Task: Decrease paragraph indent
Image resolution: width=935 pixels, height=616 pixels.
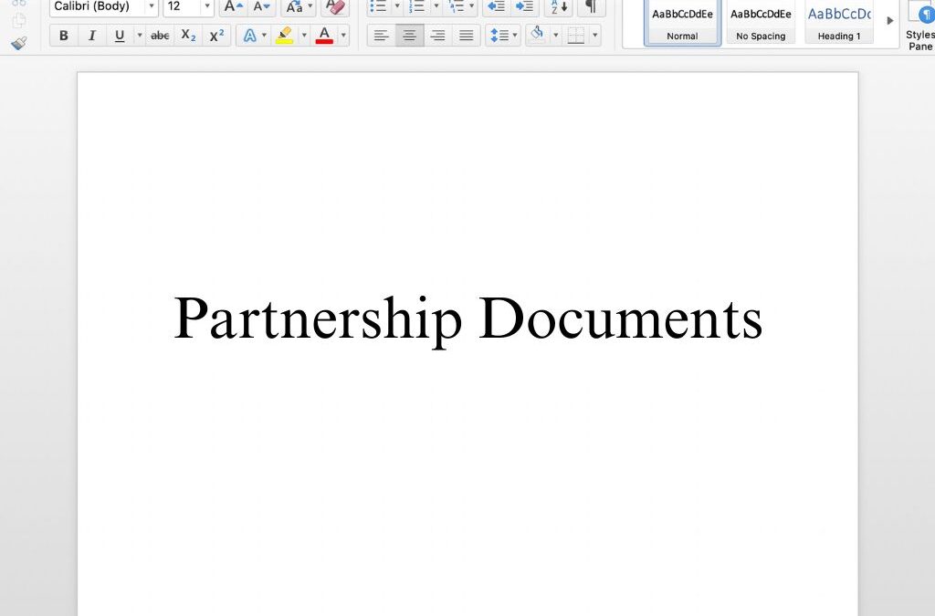Action: (x=496, y=7)
